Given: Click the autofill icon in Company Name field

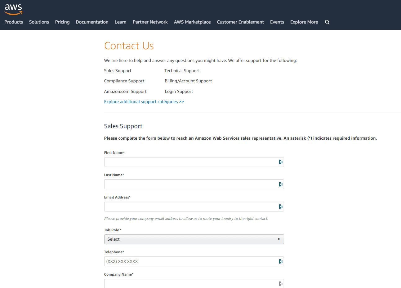Looking at the screenshot, I should click(280, 283).
